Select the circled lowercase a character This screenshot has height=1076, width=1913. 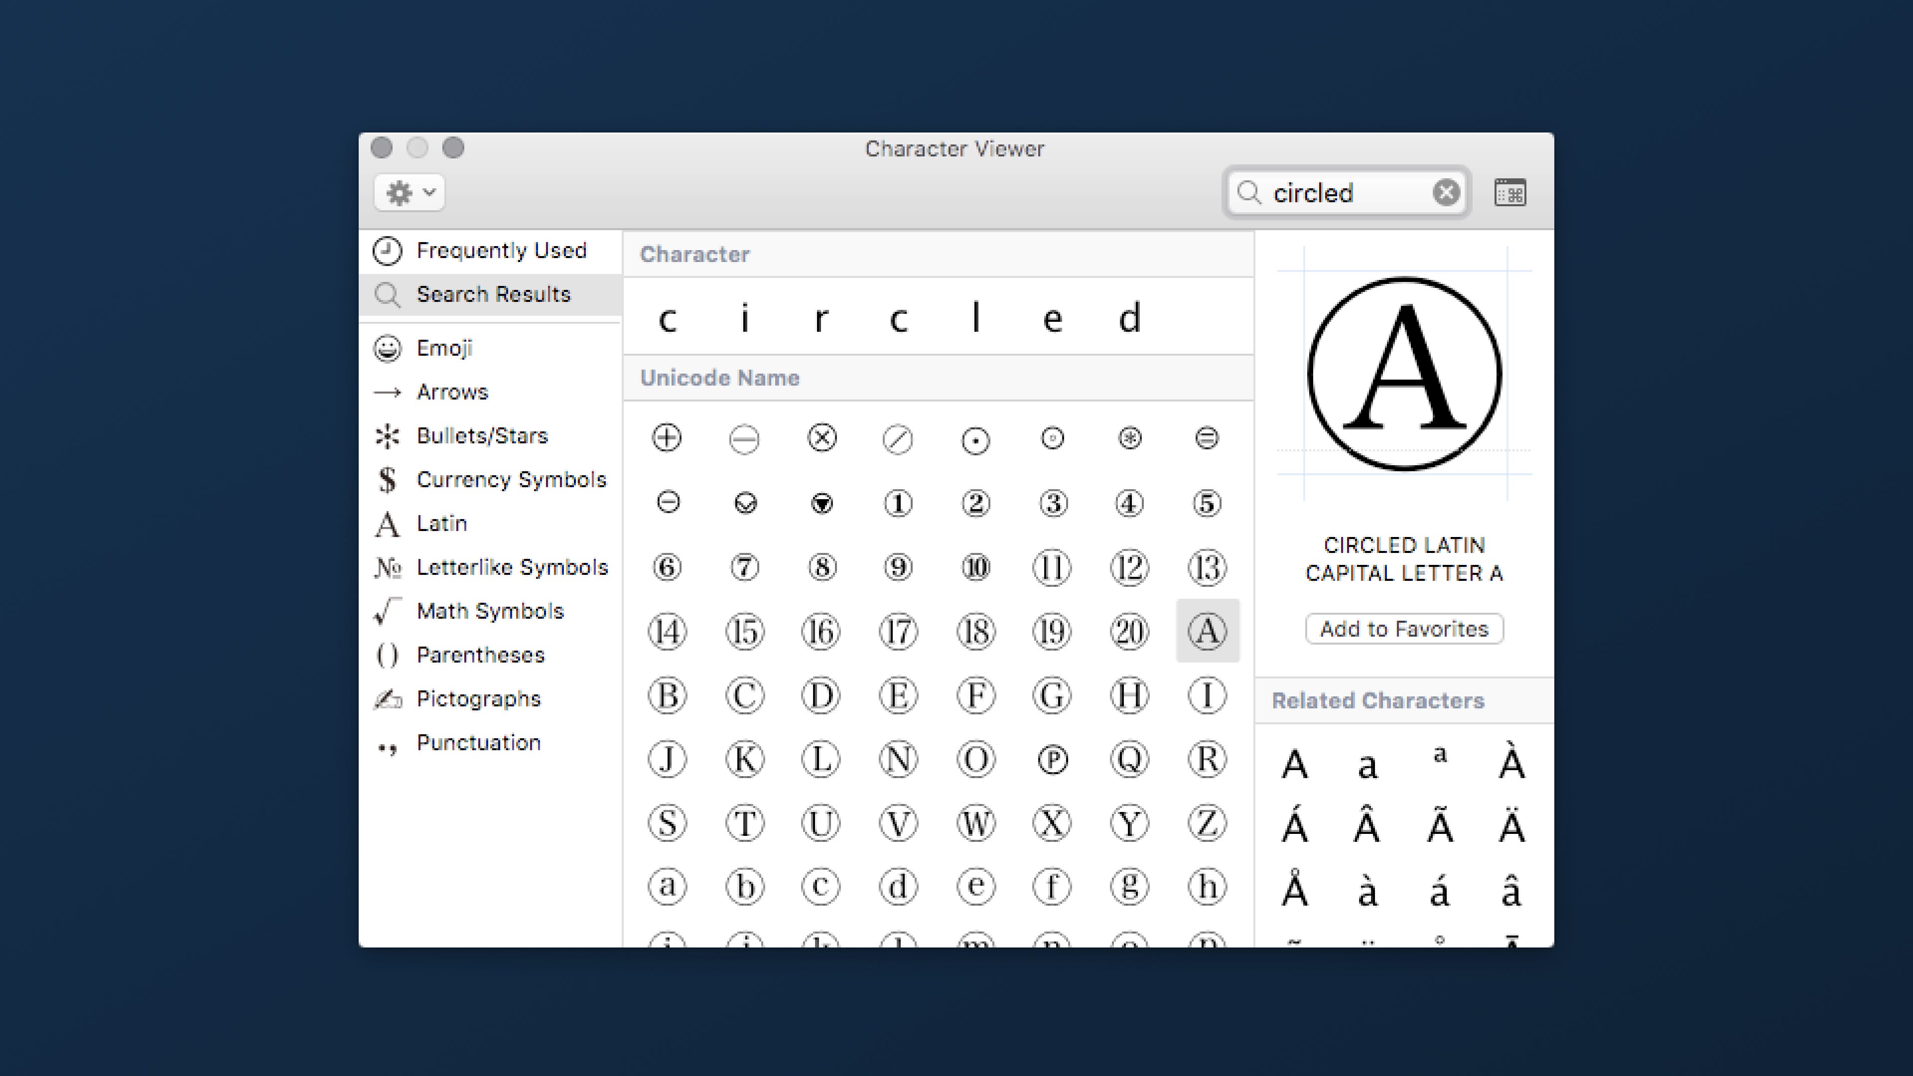tap(667, 887)
